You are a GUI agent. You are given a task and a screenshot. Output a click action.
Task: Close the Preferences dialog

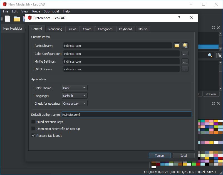click(x=192, y=18)
